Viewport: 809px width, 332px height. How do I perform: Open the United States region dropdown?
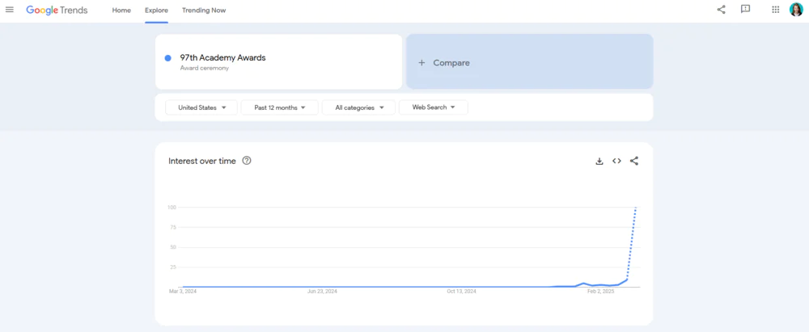(201, 107)
